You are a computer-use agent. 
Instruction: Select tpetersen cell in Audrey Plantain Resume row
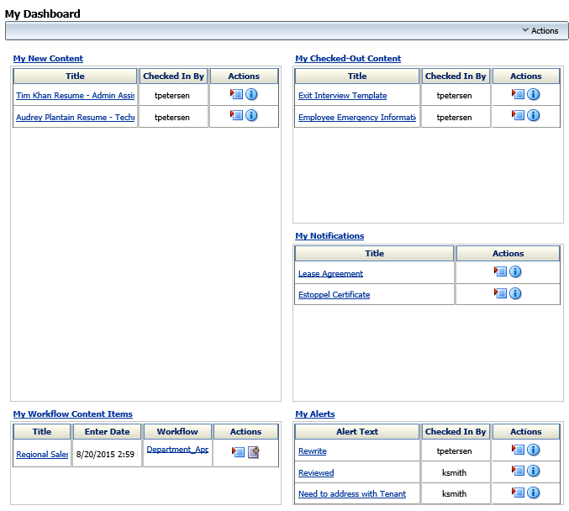point(173,117)
